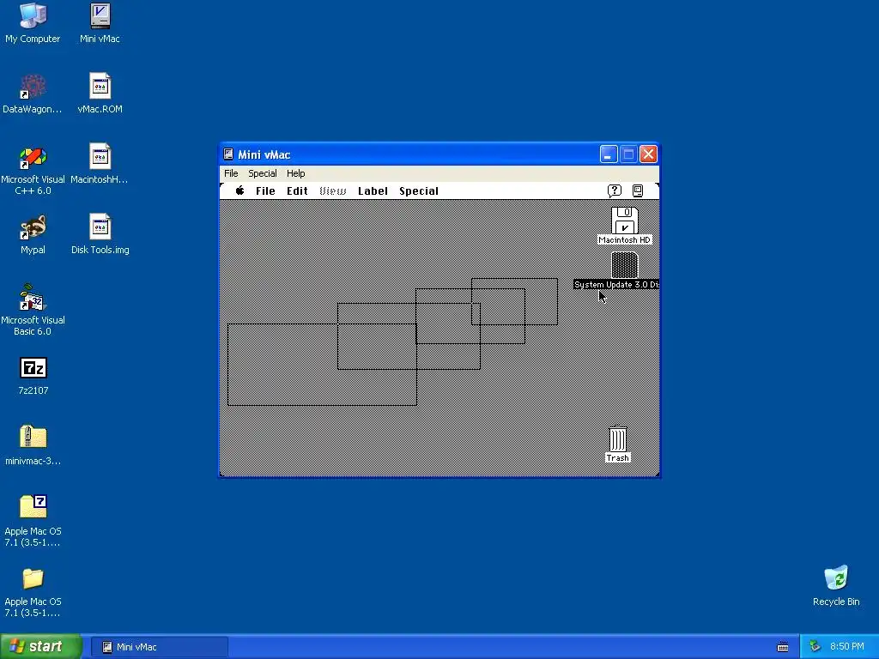Open the emulated Mac Label menu
This screenshot has width=879, height=659.
(373, 190)
